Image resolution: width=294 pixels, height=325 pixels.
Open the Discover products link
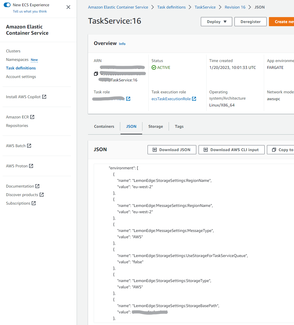(22, 195)
